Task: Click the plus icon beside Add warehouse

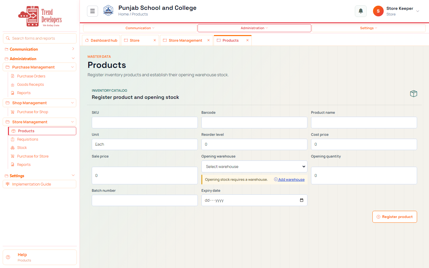Action: click(276, 179)
